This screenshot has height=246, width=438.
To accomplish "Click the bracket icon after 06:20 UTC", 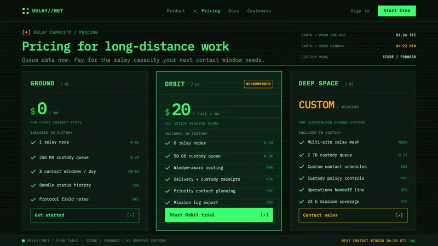I will (413, 241).
